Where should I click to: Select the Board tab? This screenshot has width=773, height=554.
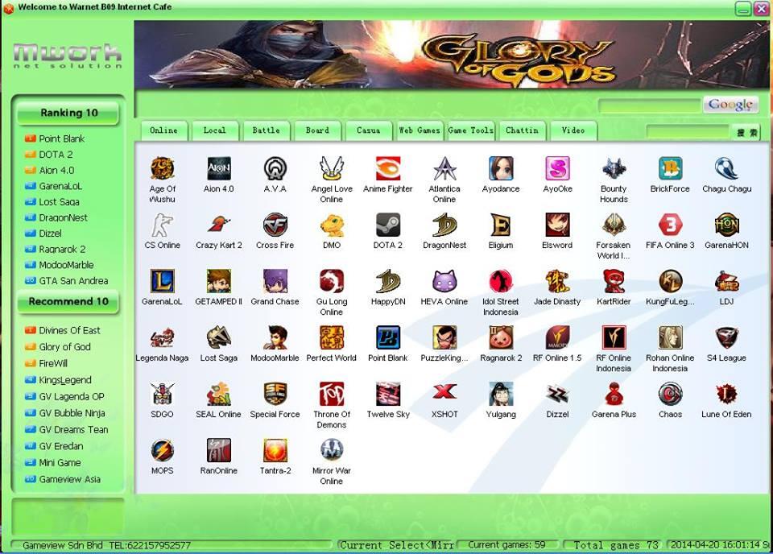(x=317, y=130)
